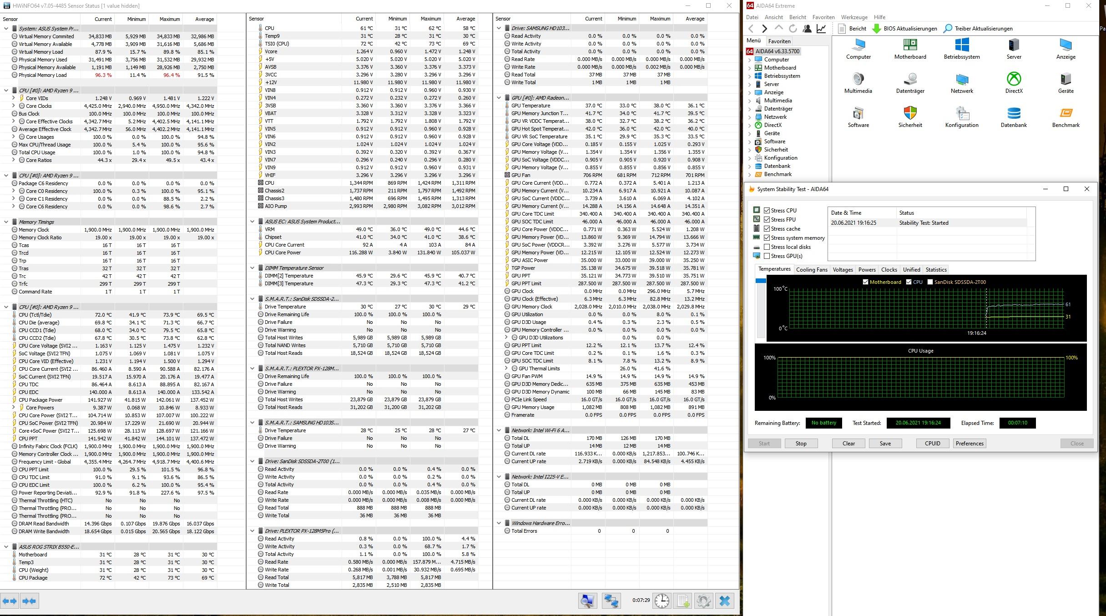Open the Betriebssystem Windows icon
1106x616 pixels.
click(962, 49)
